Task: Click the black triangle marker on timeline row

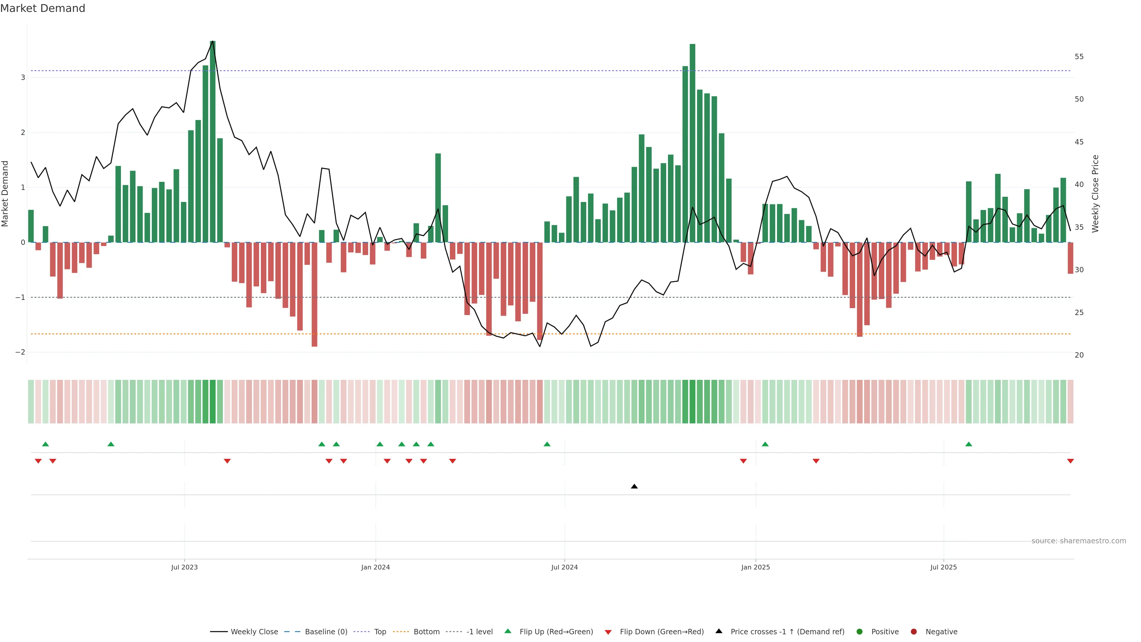Action: (x=634, y=487)
